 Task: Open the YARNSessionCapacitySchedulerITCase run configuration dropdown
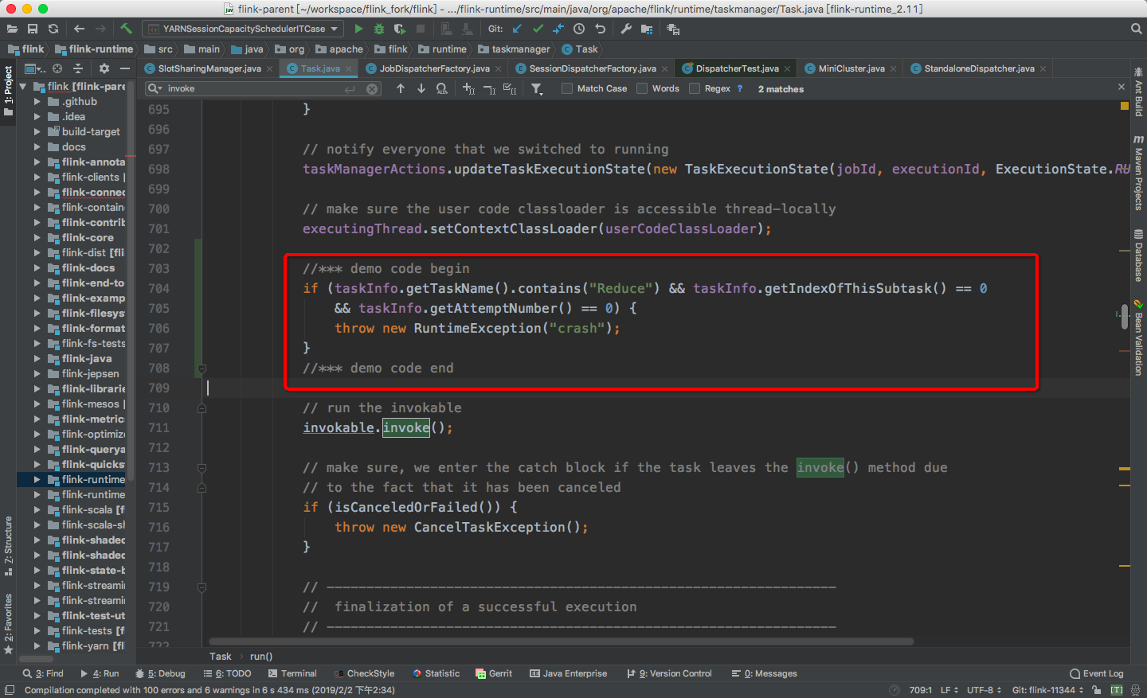coord(243,29)
